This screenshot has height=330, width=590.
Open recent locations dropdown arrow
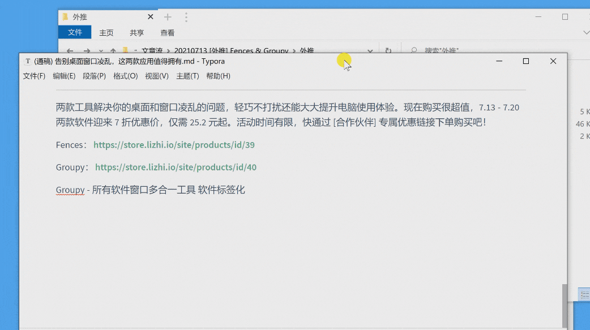(101, 51)
